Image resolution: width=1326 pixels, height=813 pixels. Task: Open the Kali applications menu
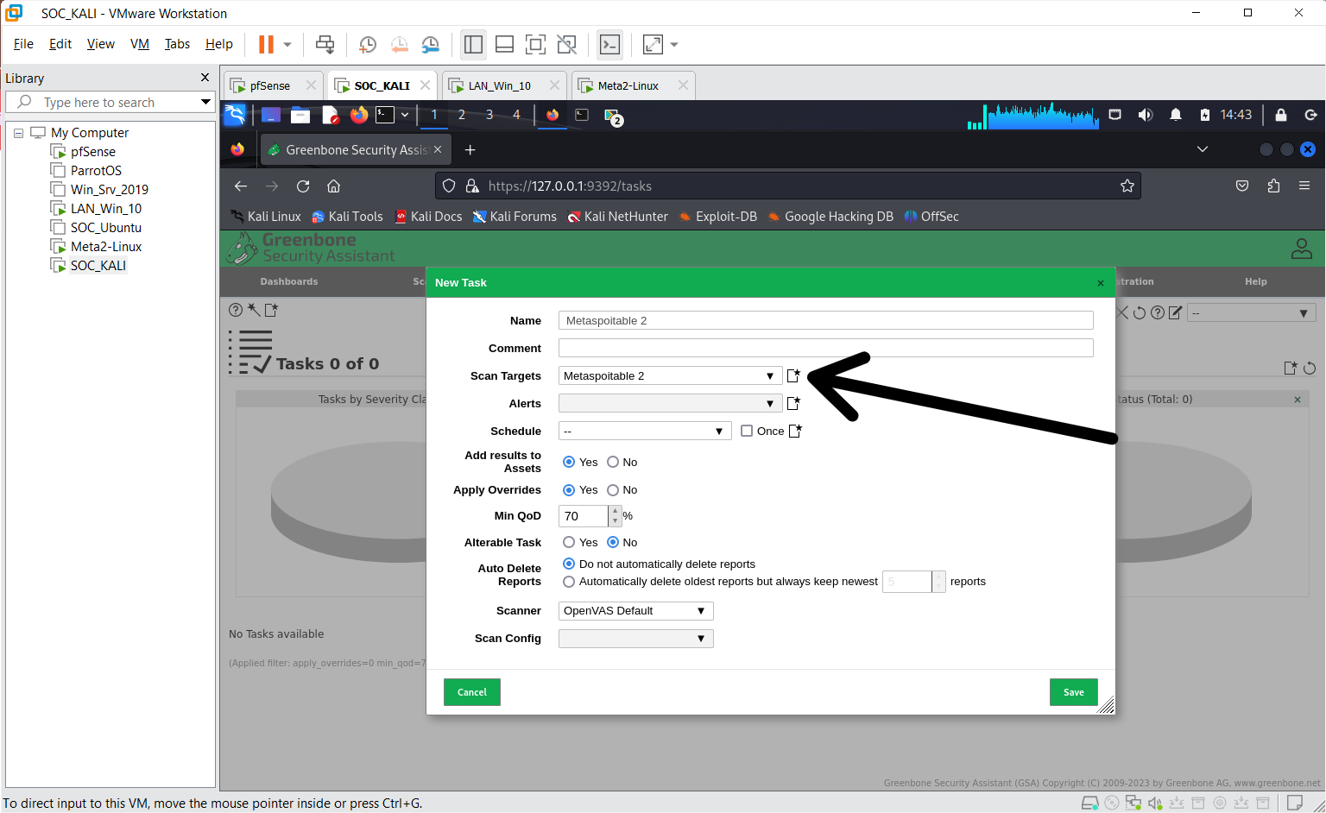tap(235, 115)
